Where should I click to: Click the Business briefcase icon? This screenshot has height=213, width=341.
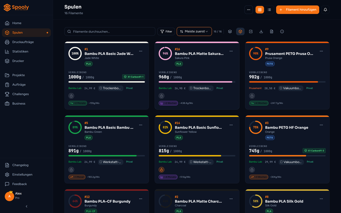(7, 104)
